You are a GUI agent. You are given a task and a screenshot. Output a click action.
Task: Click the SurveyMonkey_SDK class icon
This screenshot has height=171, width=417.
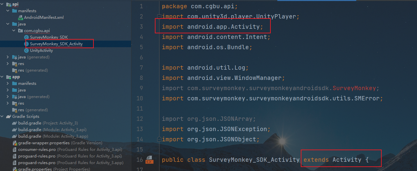click(26, 37)
